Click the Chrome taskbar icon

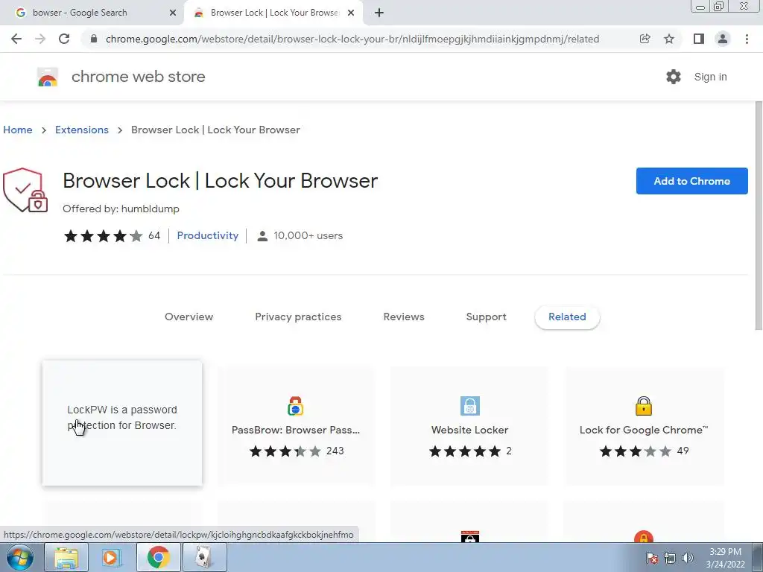tap(158, 557)
